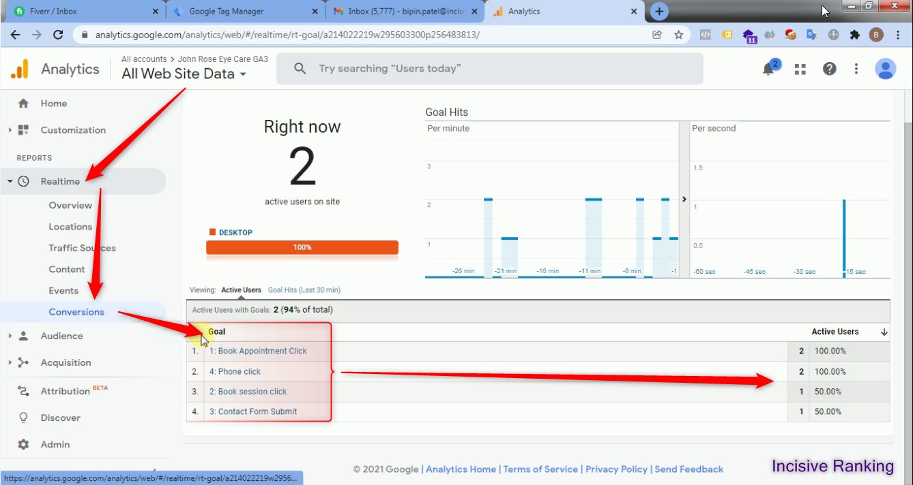Screen dimensions: 913x485
Task: Open Realtime Locations report
Action: tap(70, 227)
